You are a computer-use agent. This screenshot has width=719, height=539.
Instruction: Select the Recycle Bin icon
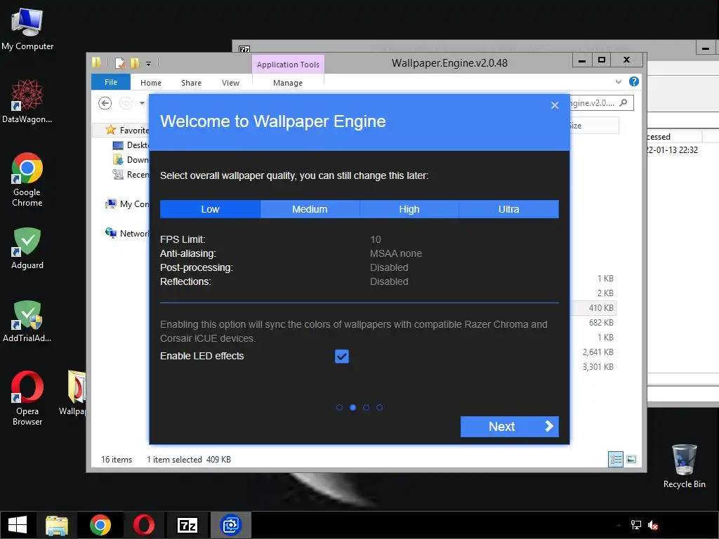[x=684, y=466]
